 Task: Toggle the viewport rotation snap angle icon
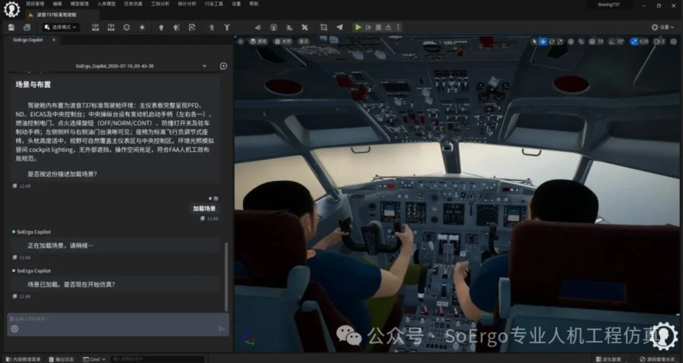coord(612,41)
